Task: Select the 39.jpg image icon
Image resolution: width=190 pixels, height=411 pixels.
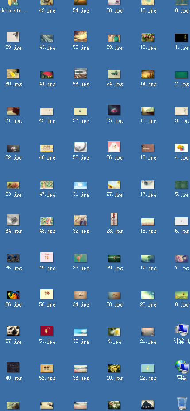Action: (x=114, y=38)
